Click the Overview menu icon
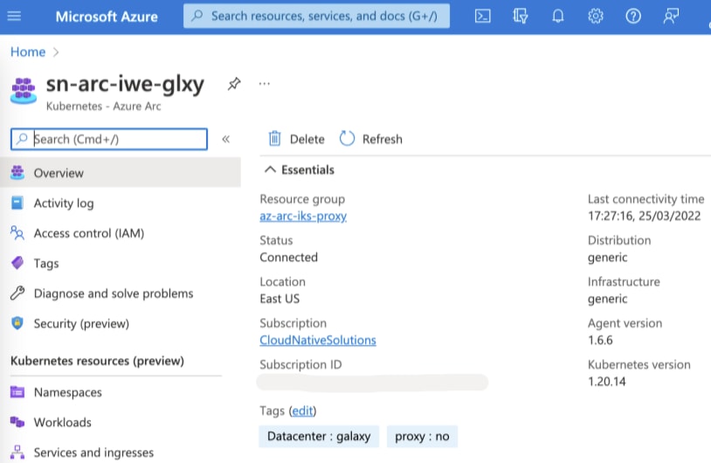 17,172
